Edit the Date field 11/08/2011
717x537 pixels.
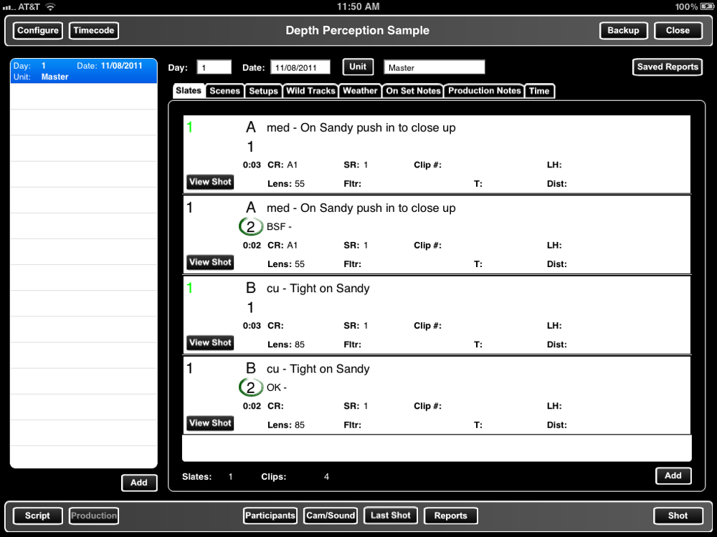[x=300, y=67]
